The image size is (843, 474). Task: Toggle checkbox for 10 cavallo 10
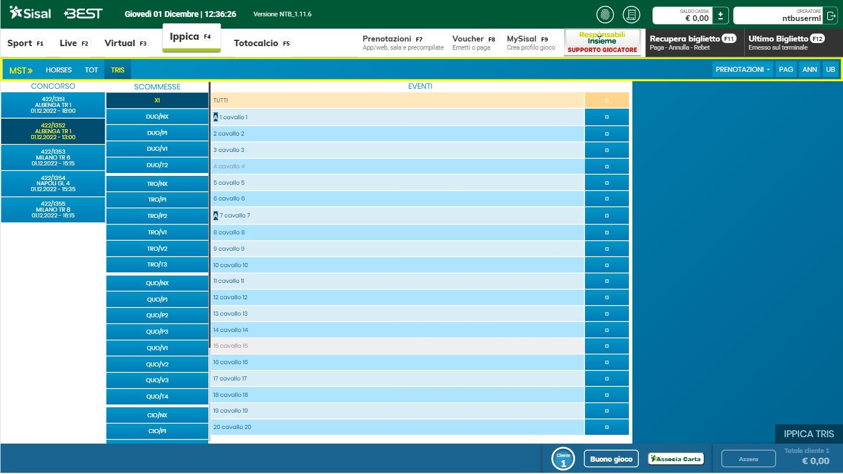click(x=607, y=265)
